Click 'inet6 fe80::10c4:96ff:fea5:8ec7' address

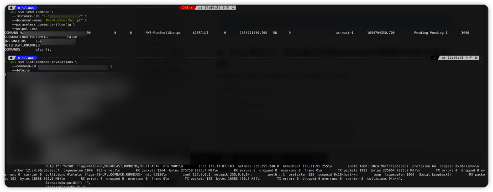378,166
